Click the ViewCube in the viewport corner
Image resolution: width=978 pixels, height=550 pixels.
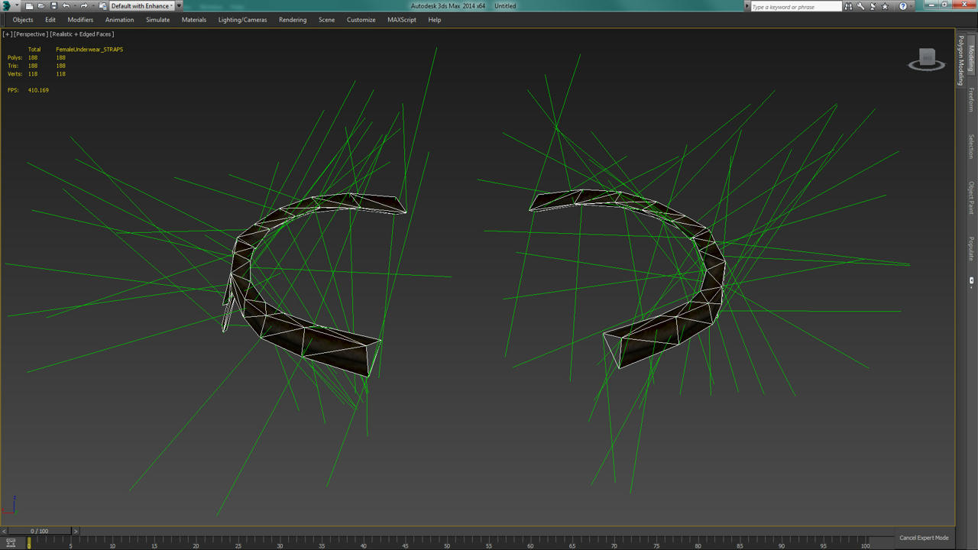(927, 59)
